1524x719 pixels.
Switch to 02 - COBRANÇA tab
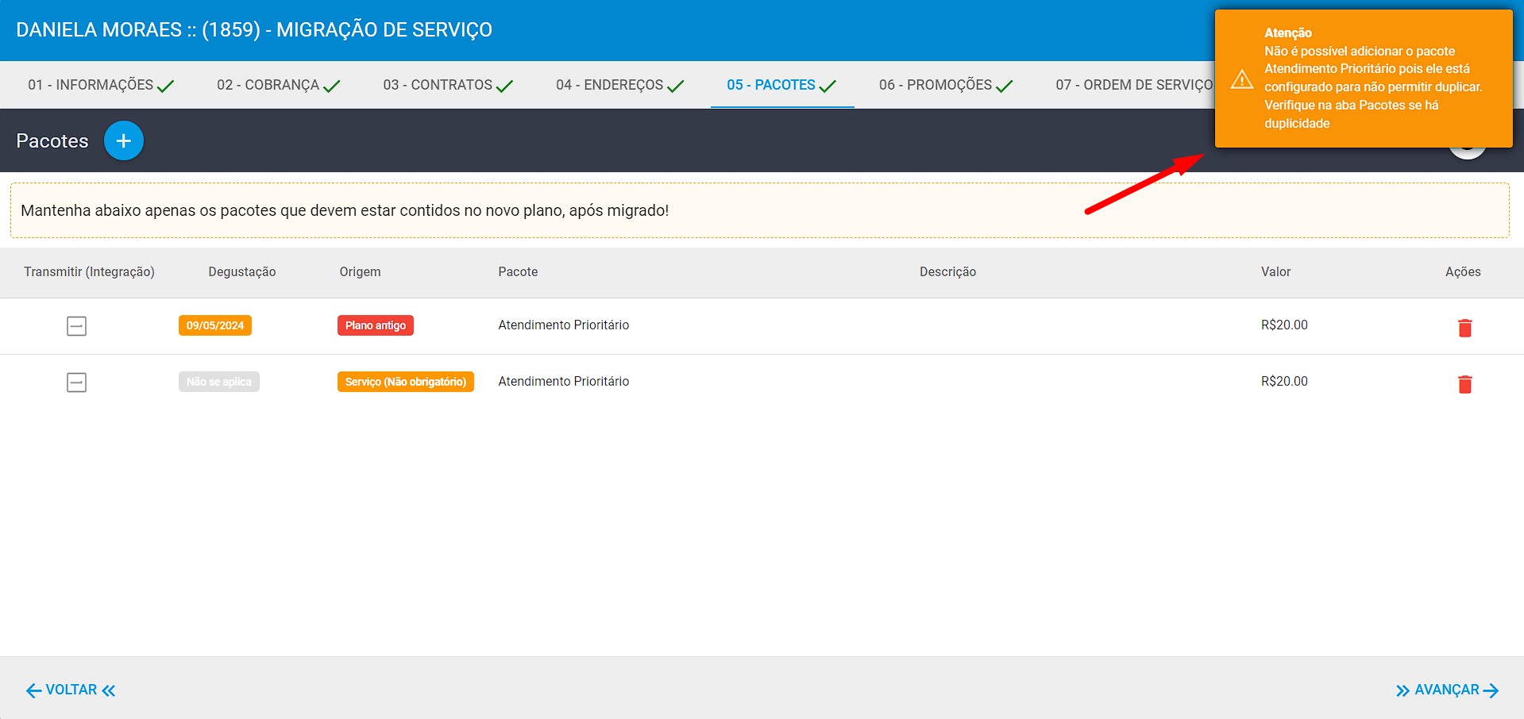pyautogui.click(x=278, y=85)
